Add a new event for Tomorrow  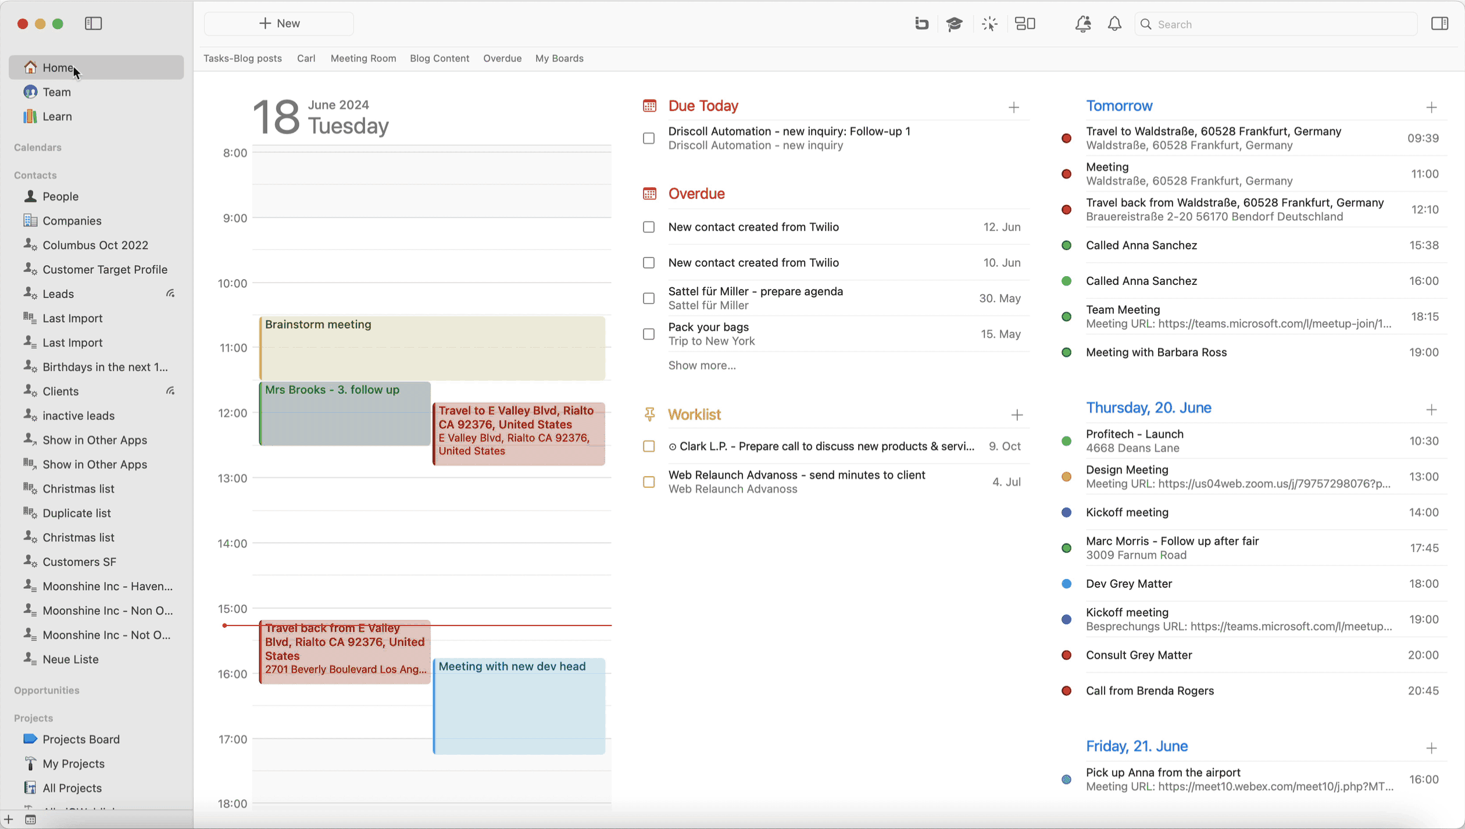(x=1431, y=108)
